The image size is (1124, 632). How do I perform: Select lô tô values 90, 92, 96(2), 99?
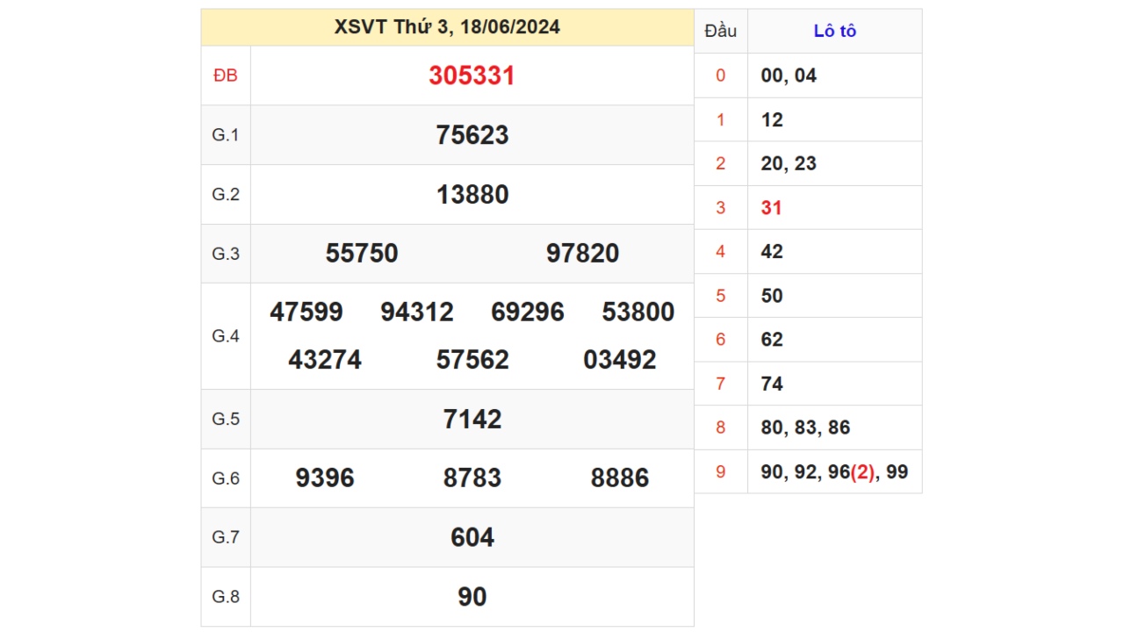point(834,472)
